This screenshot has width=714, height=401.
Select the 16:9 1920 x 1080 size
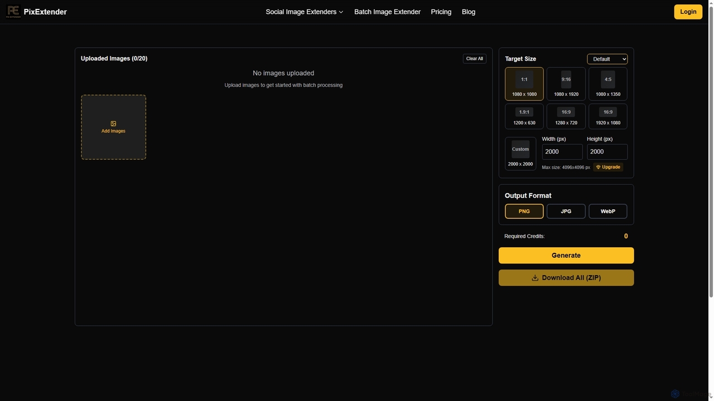coord(608,116)
